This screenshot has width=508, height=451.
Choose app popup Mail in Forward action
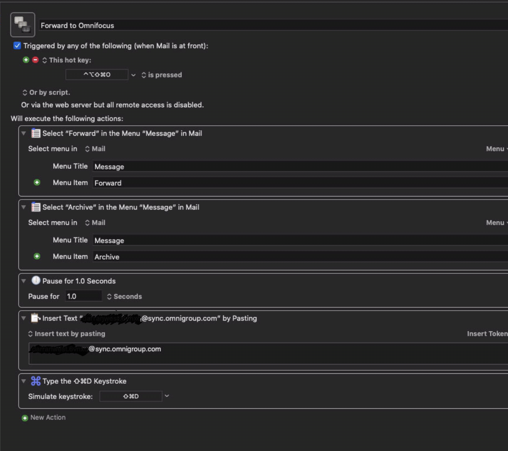point(95,149)
